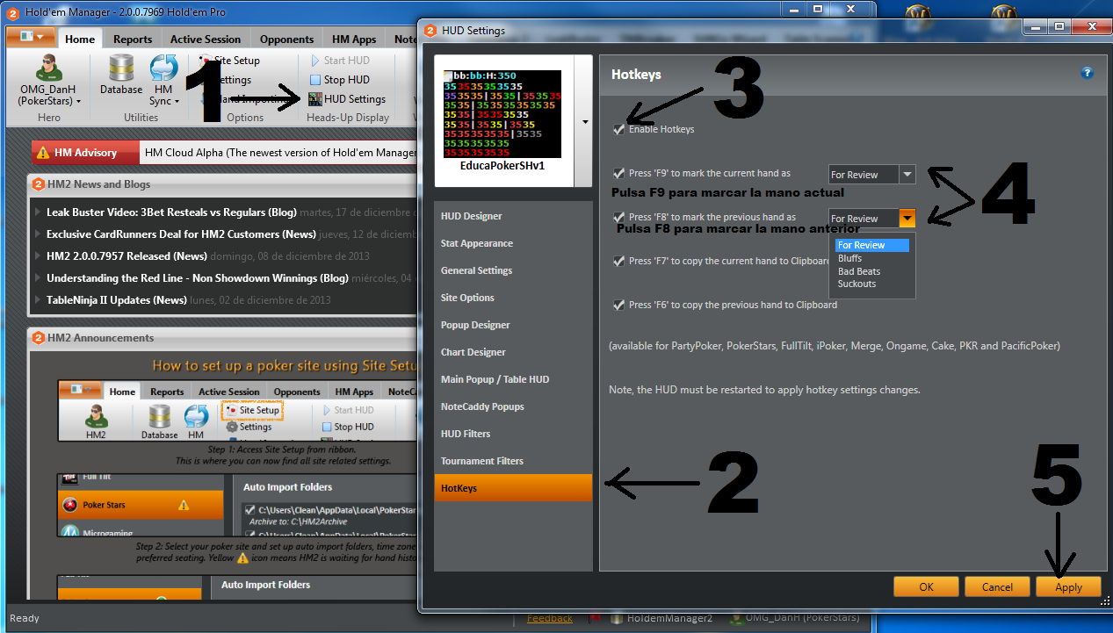Open the General Settings section
The image size is (1113, 633).
coord(513,270)
